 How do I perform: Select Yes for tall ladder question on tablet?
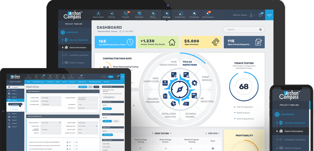pyautogui.click(x=67, y=146)
